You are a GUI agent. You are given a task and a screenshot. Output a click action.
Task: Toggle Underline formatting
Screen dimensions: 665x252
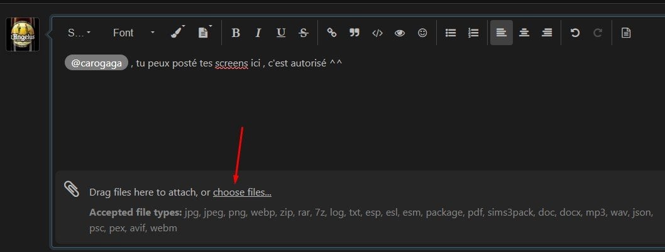(x=281, y=33)
